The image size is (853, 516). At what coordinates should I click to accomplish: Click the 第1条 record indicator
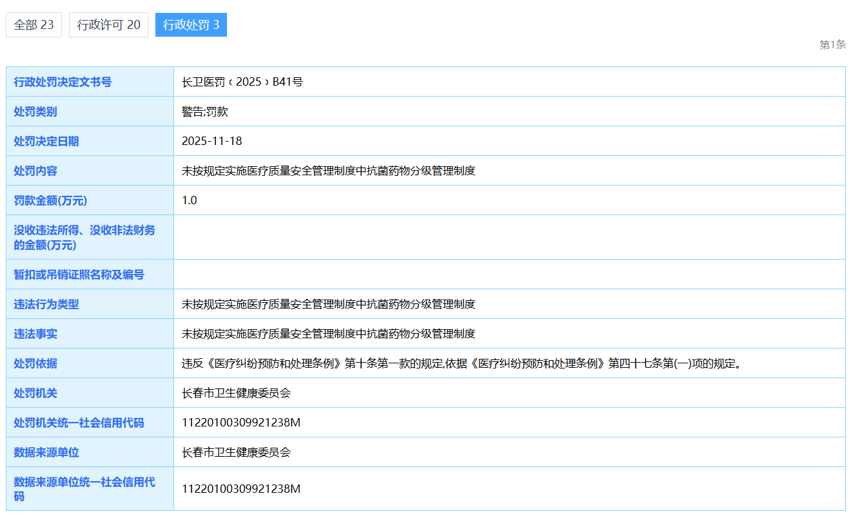pyautogui.click(x=832, y=44)
